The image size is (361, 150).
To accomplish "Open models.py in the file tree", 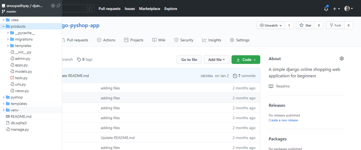I will pyautogui.click(x=23, y=71).
